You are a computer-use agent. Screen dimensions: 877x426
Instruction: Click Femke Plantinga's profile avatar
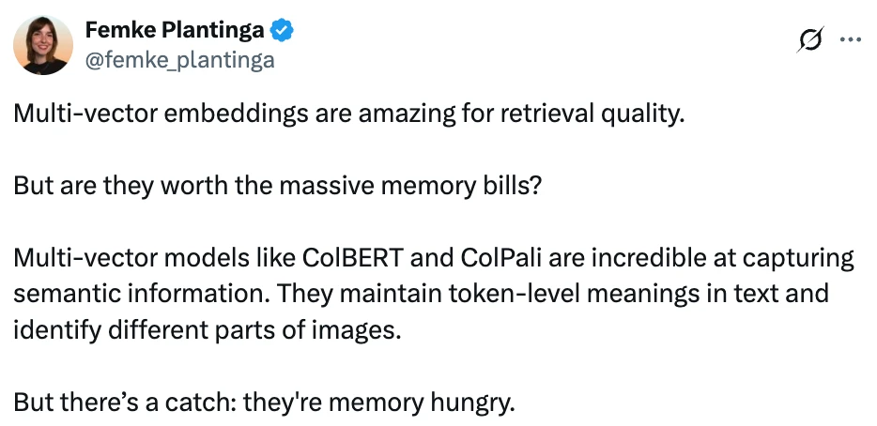[41, 45]
